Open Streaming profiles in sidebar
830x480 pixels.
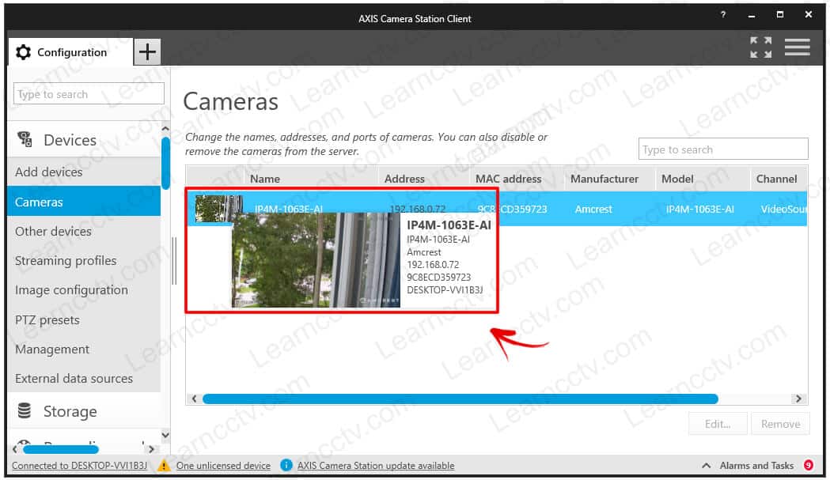66,260
